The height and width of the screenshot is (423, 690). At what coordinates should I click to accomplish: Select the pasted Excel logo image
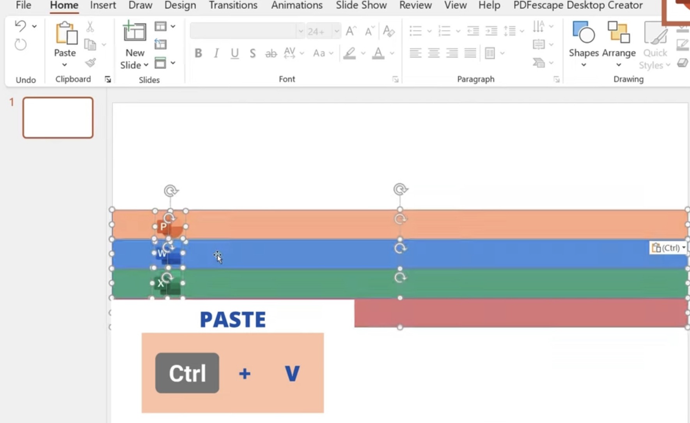point(167,284)
